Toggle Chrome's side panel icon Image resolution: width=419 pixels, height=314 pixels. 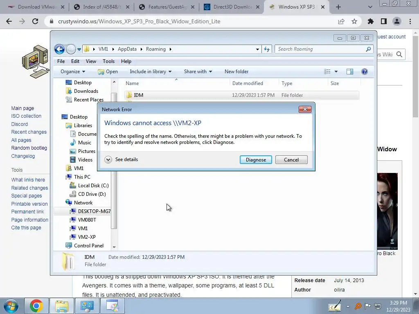tap(384, 21)
